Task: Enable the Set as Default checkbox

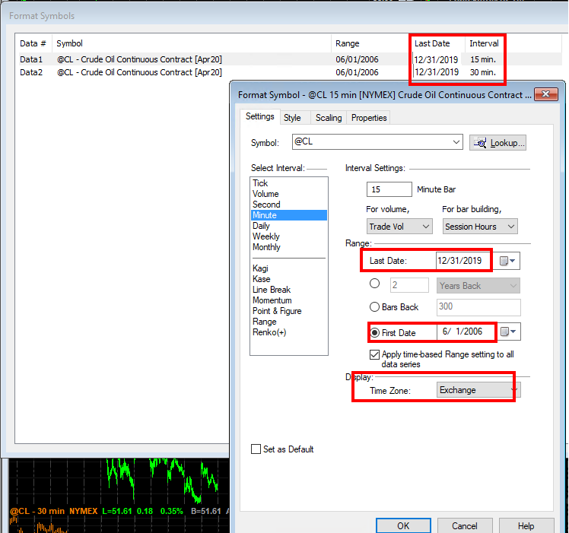Action: click(x=256, y=449)
